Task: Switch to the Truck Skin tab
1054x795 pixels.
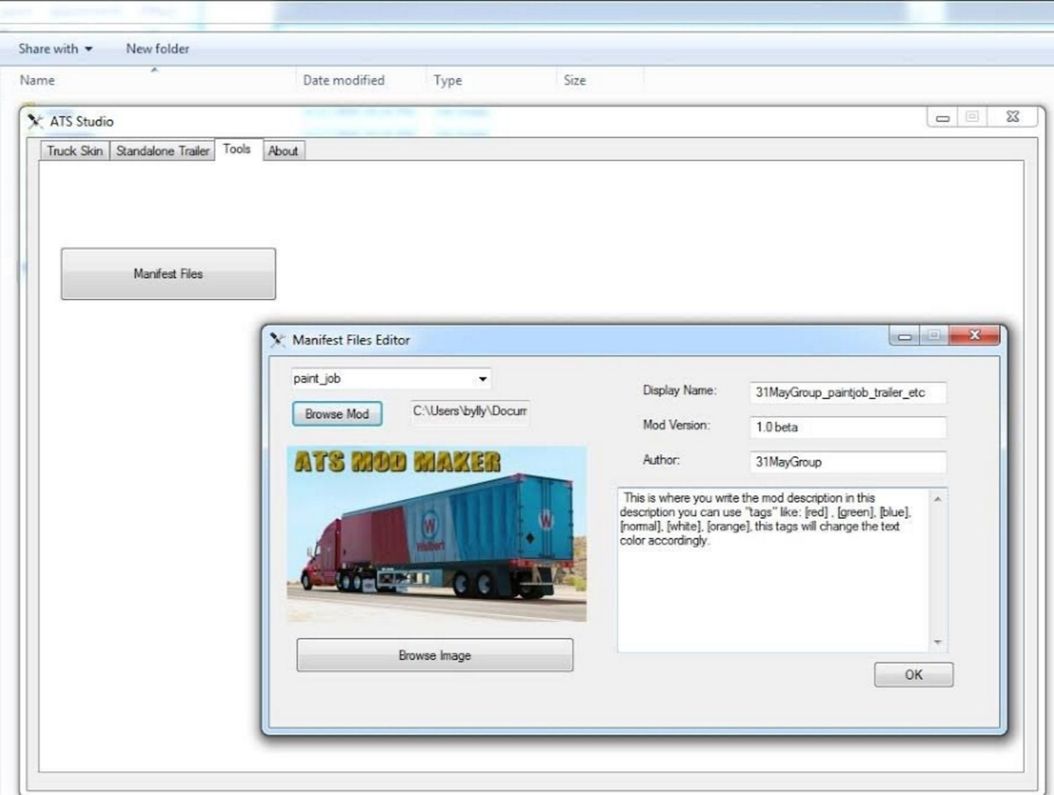Action: click(x=75, y=151)
